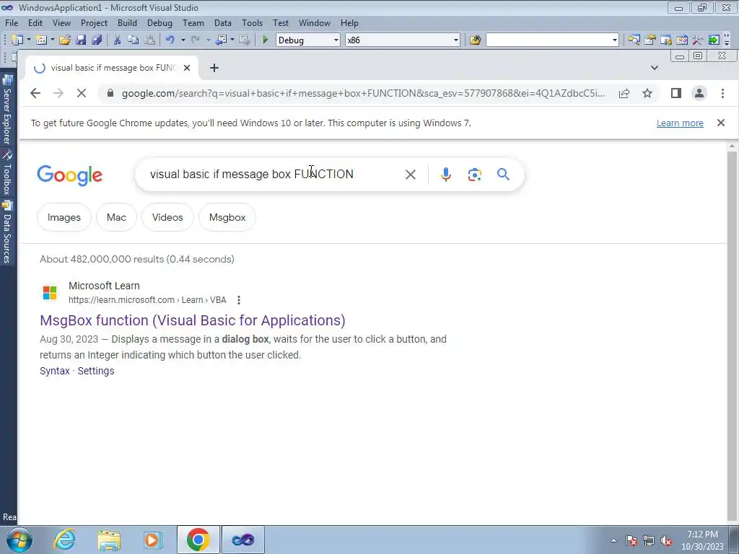Clear the Google search box with X
739x554 pixels.
411,175
